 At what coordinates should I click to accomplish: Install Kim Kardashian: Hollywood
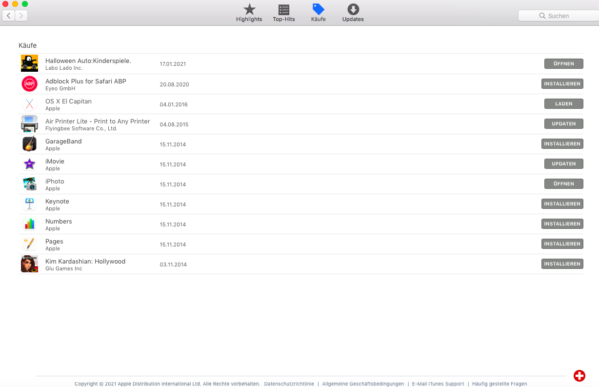pos(562,264)
